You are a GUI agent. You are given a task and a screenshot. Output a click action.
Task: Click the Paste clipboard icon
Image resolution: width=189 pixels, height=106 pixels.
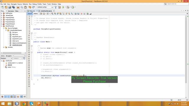point(25,7)
